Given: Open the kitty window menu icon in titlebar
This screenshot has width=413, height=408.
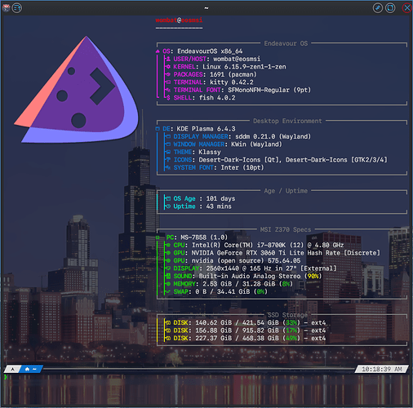Looking at the screenshot, I should pyautogui.click(x=6, y=7).
